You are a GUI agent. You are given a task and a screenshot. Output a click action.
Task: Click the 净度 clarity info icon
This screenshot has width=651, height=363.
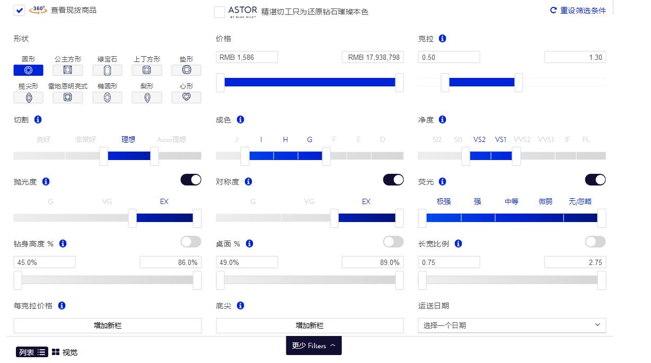[442, 119]
